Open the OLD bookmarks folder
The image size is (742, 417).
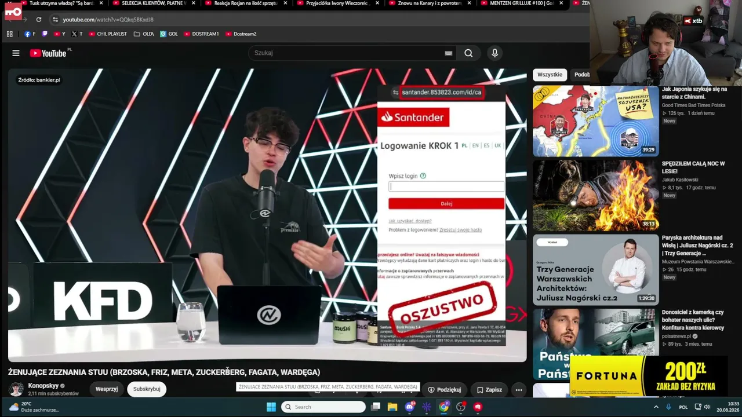(x=144, y=34)
